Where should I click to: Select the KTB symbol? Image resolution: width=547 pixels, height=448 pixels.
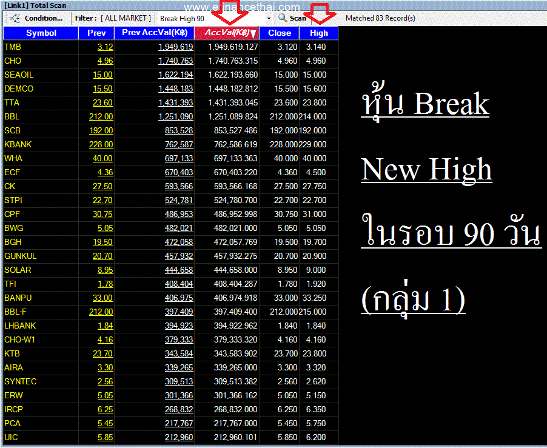click(x=12, y=353)
